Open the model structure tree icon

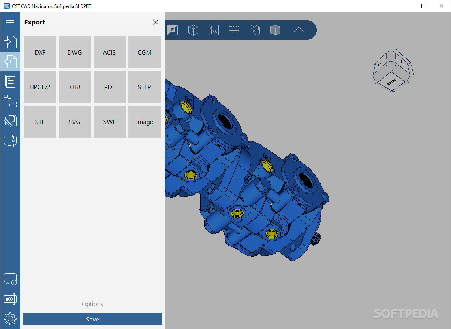10,101
